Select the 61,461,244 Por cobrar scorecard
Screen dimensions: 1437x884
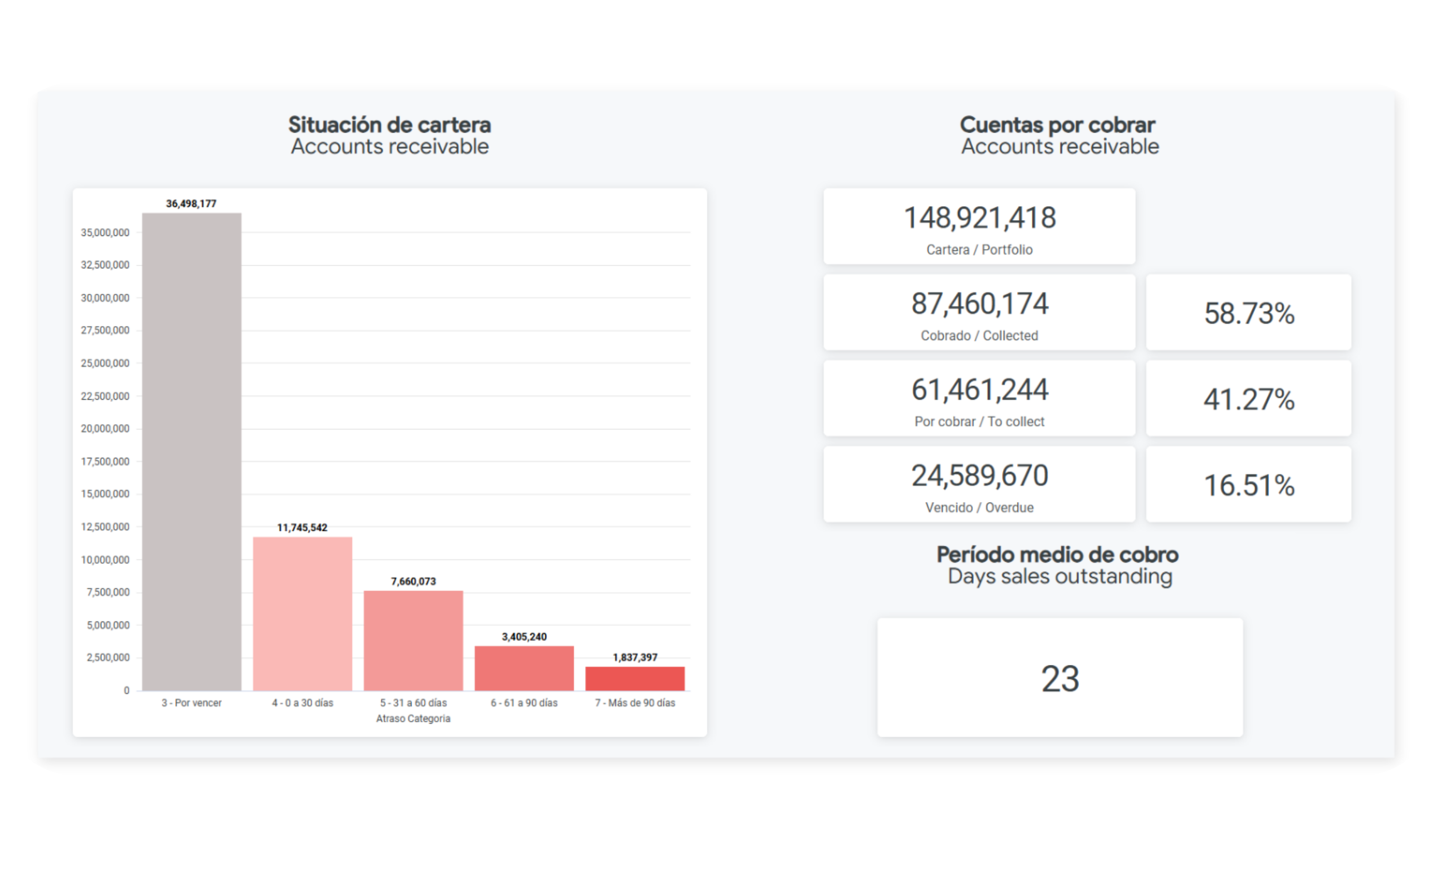point(979,398)
